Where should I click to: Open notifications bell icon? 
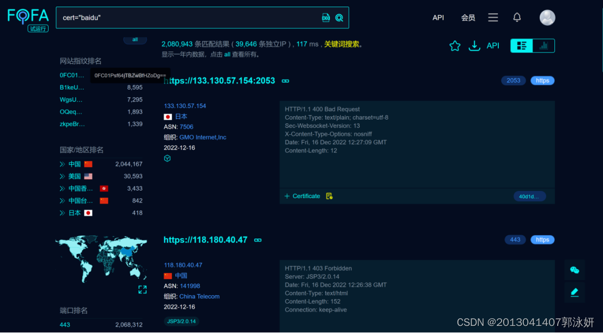pos(517,17)
